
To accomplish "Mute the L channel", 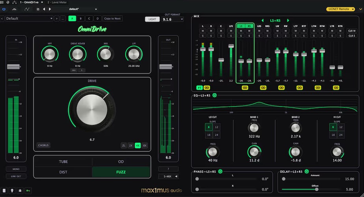I will pyautogui.click(x=202, y=31).
